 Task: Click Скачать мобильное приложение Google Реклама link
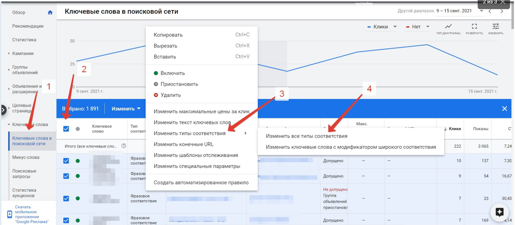(31, 214)
